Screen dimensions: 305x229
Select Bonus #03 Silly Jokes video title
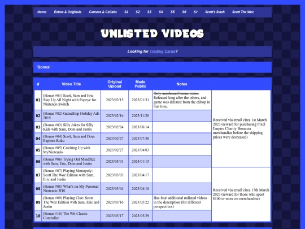tap(68, 127)
